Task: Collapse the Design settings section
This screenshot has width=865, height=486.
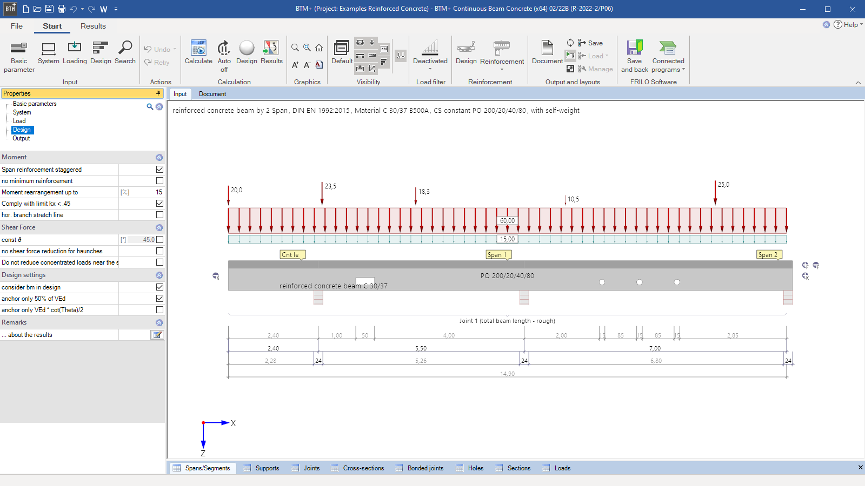Action: tap(159, 275)
